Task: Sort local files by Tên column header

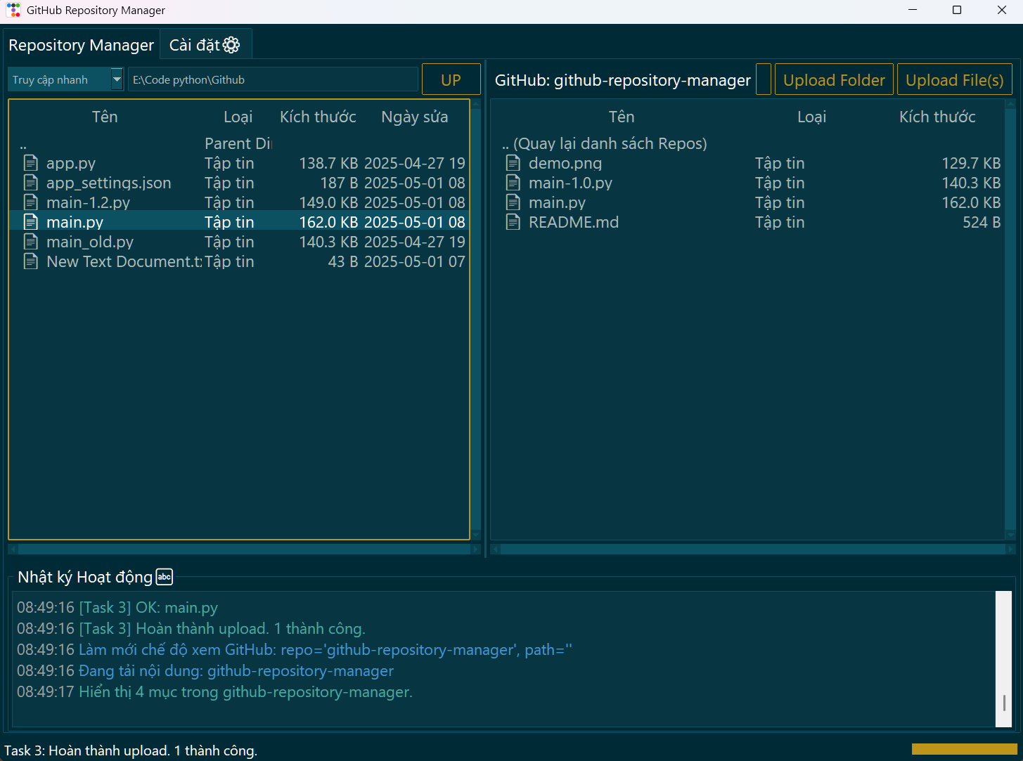Action: [105, 117]
